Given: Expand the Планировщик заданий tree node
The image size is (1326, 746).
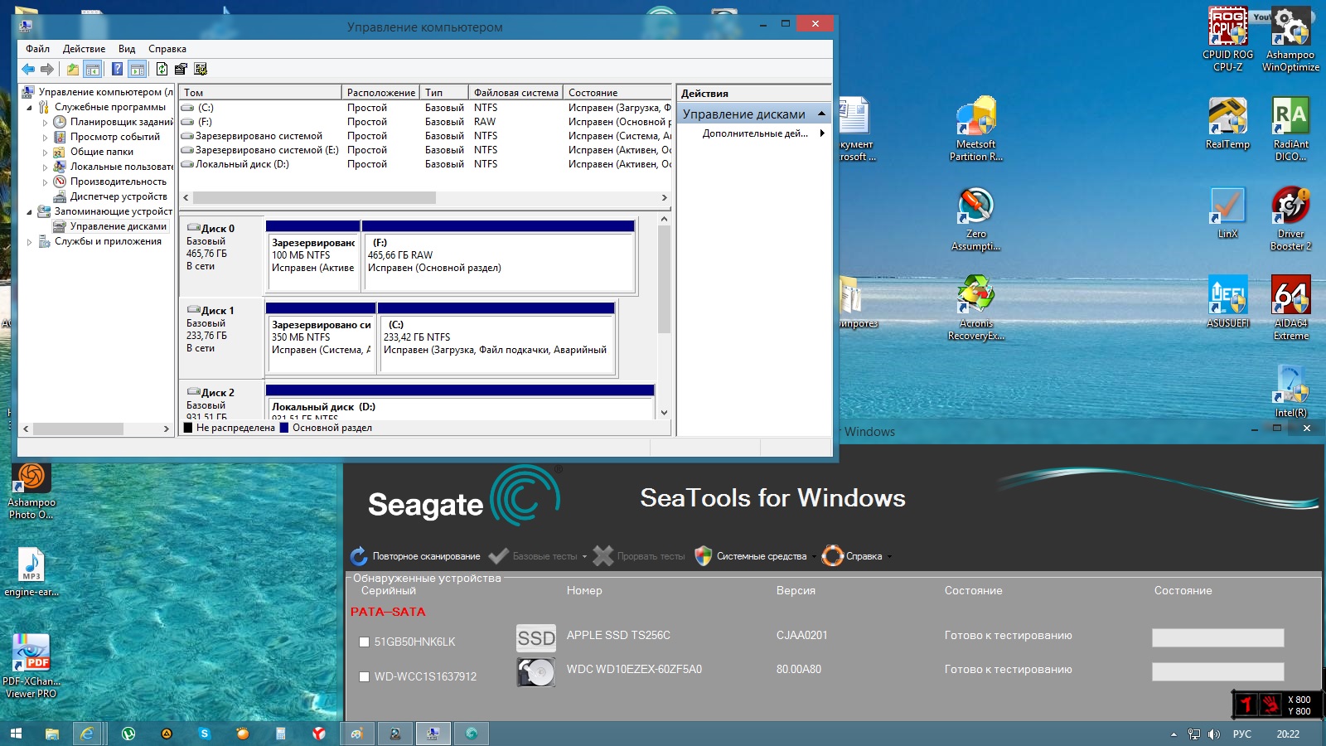Looking at the screenshot, I should point(45,122).
